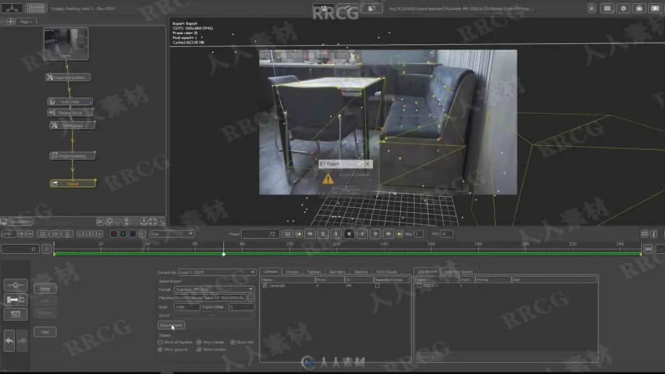This screenshot has height=374, width=665.
Task: Open the Format dropdown
Action: pyautogui.click(x=214, y=289)
